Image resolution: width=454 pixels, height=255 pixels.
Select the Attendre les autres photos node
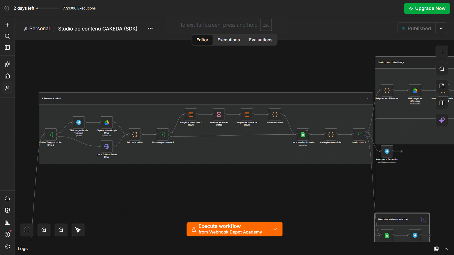click(219, 114)
